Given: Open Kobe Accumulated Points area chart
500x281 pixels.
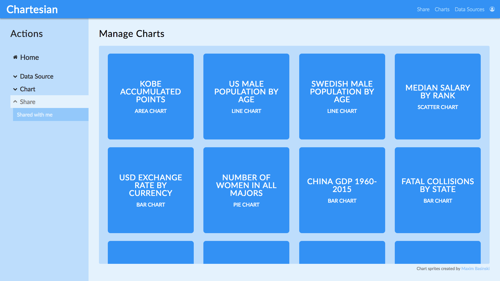Looking at the screenshot, I should [151, 97].
